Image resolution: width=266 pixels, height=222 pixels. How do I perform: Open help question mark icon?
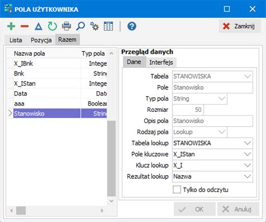click(x=132, y=26)
